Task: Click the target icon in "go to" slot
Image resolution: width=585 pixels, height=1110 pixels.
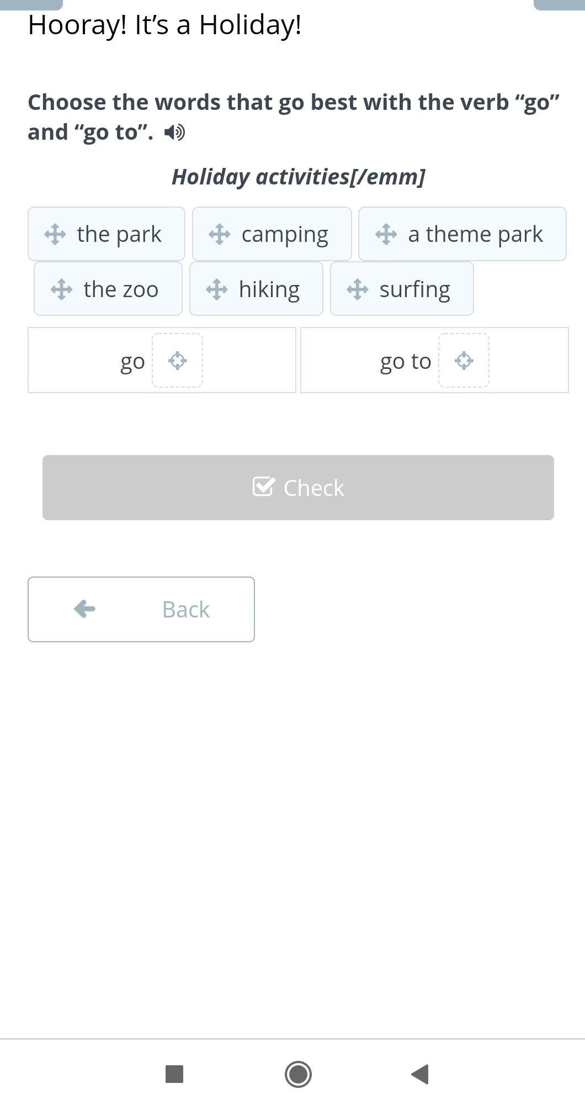Action: pos(464,361)
